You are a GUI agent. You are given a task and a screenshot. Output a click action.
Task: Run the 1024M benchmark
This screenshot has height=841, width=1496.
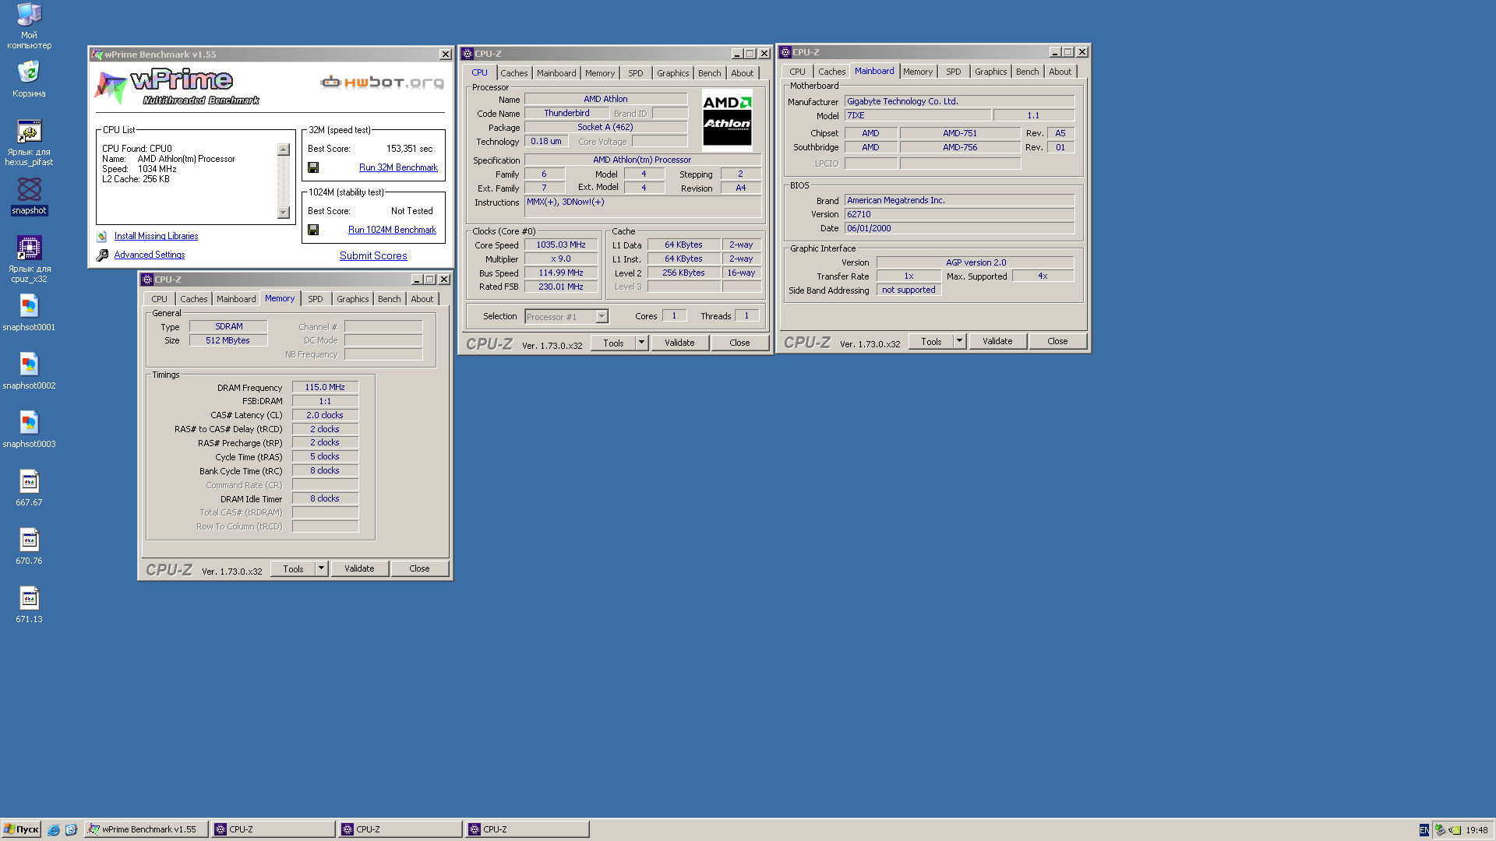[392, 230]
